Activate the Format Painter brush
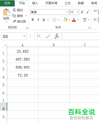 tap(14, 21)
